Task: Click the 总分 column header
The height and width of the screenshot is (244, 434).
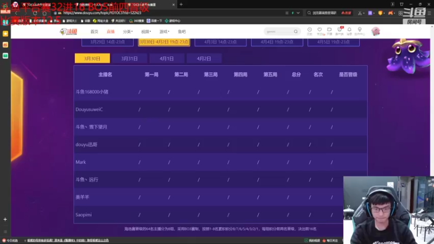Action: pos(296,75)
